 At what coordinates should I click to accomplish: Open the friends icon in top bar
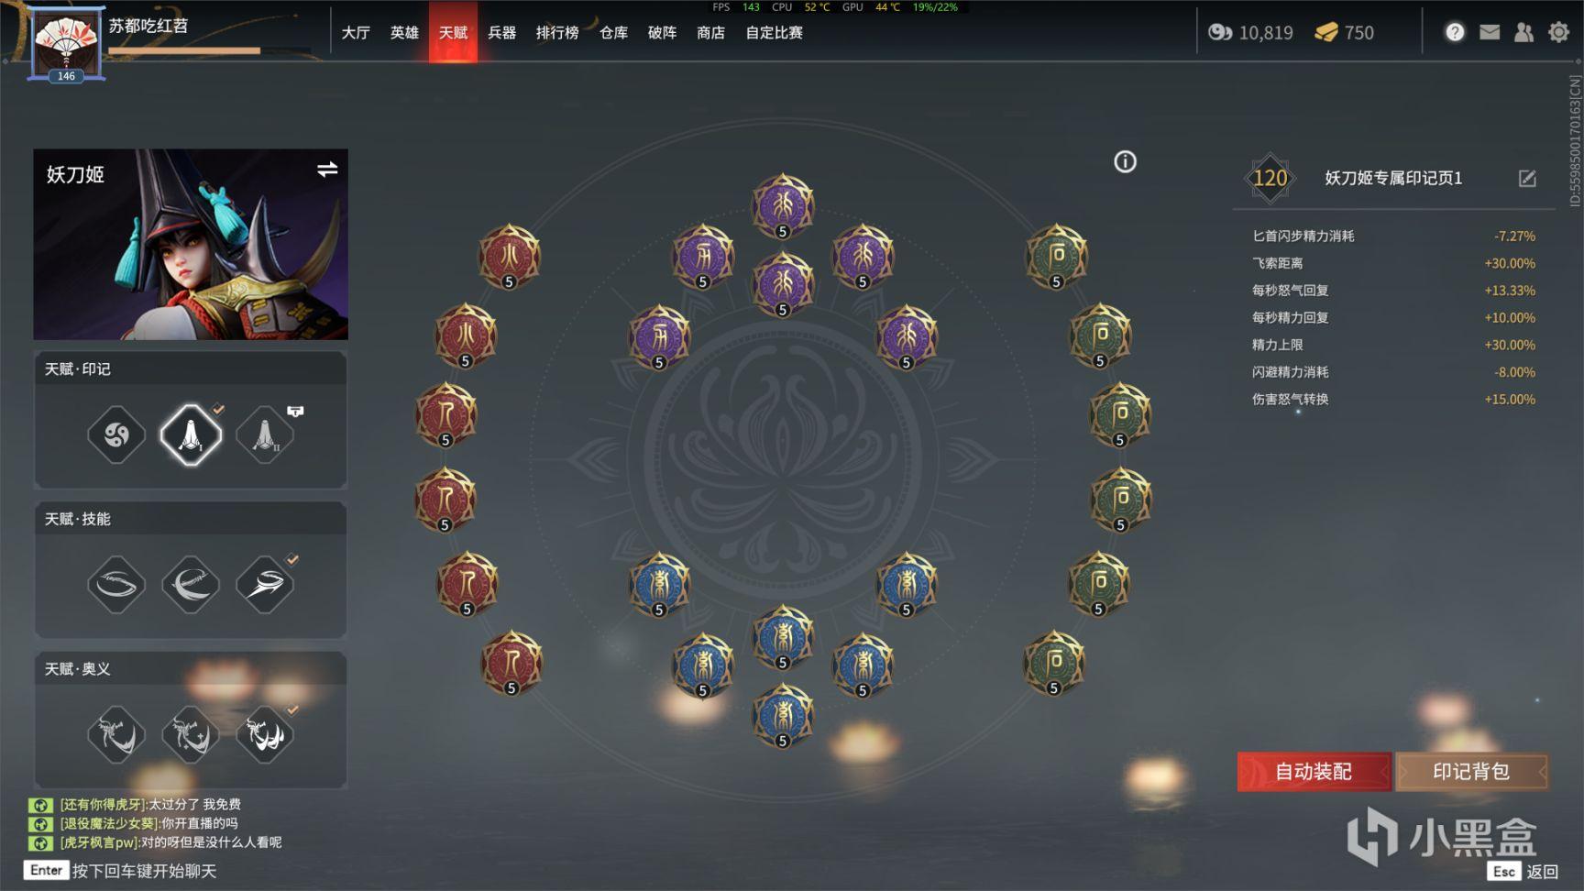pyautogui.click(x=1523, y=32)
